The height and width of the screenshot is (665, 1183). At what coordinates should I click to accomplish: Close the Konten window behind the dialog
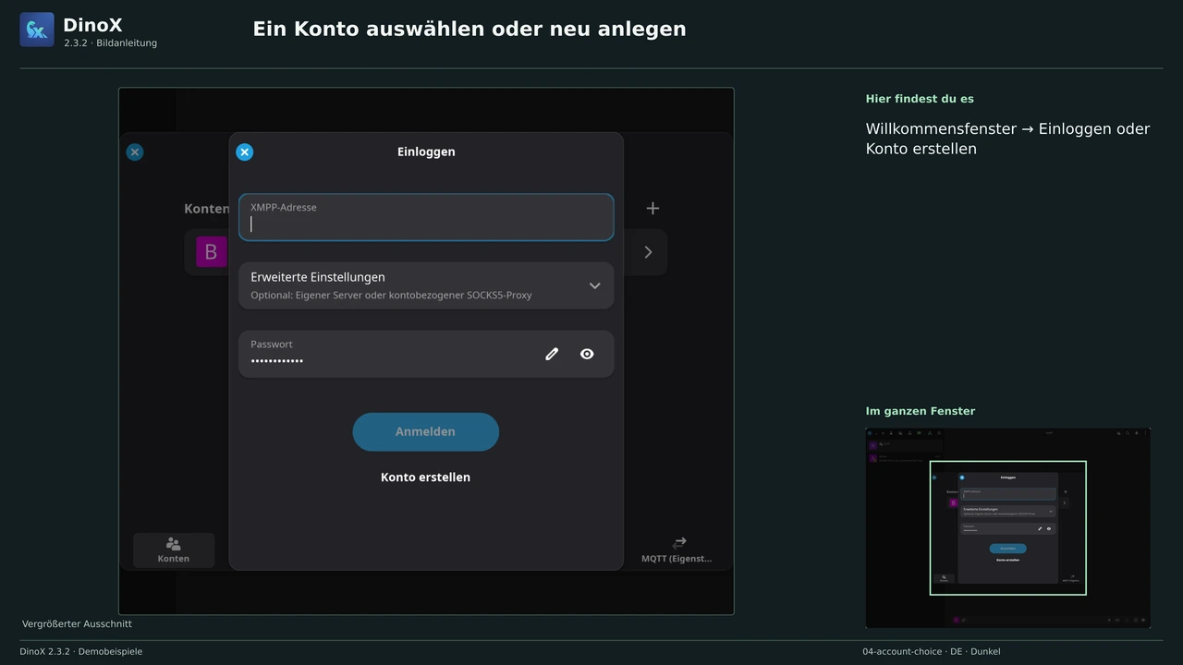coord(135,152)
